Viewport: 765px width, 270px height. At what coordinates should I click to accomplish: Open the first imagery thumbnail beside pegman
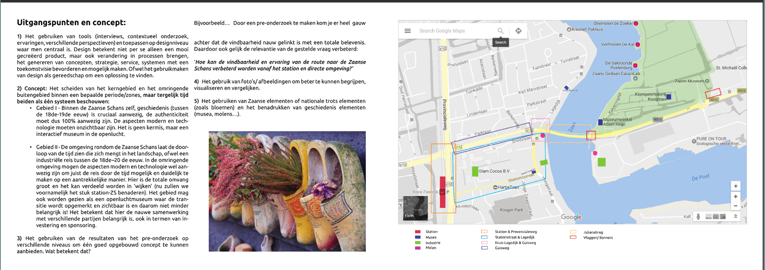pyautogui.click(x=708, y=216)
